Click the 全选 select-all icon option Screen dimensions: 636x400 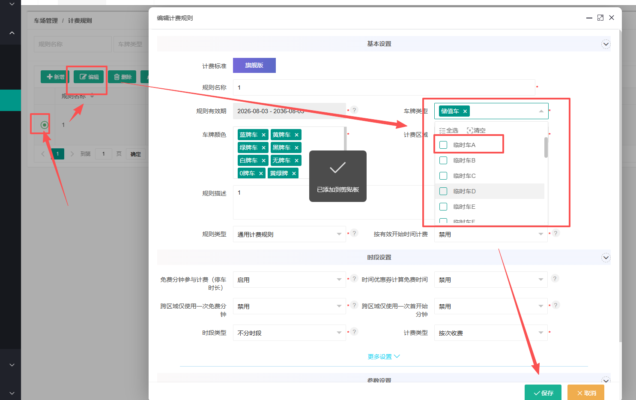click(x=448, y=130)
